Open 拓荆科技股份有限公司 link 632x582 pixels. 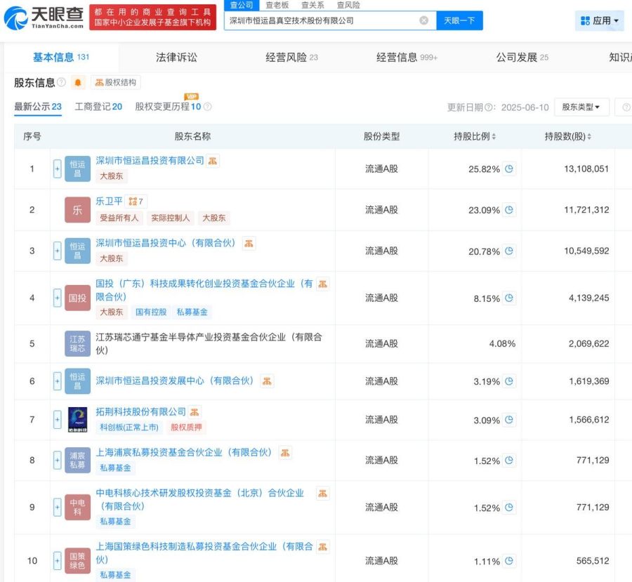pos(140,412)
